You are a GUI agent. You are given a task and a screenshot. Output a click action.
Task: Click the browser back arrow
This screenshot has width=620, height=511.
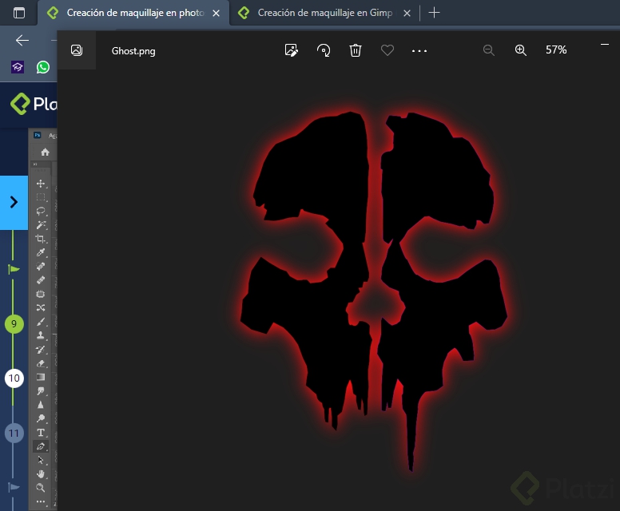(x=22, y=41)
